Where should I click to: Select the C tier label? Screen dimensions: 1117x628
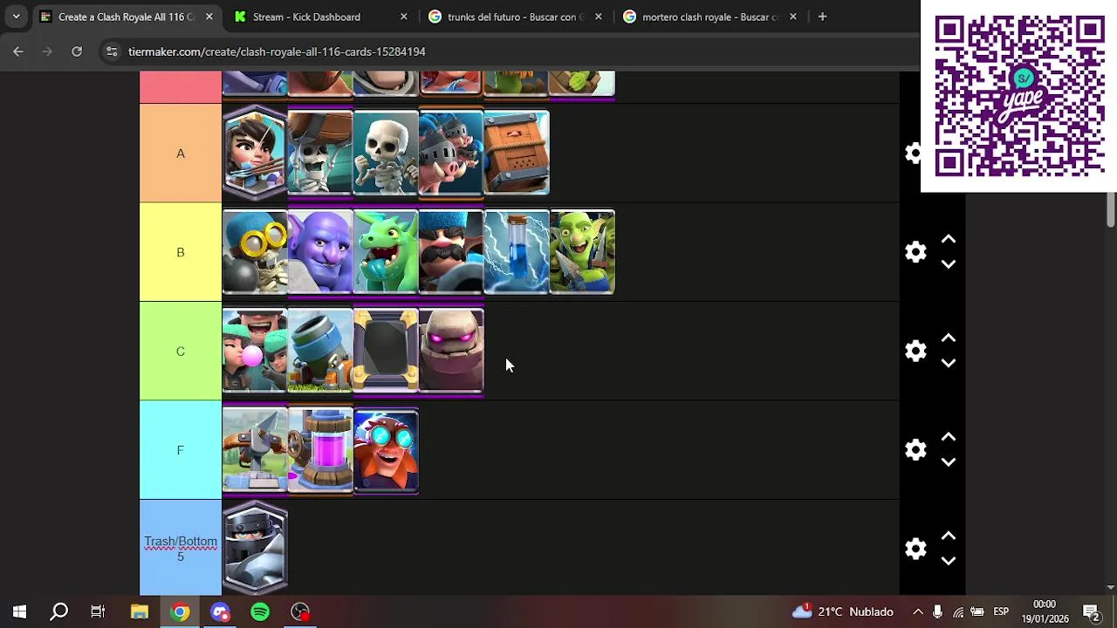pyautogui.click(x=181, y=351)
